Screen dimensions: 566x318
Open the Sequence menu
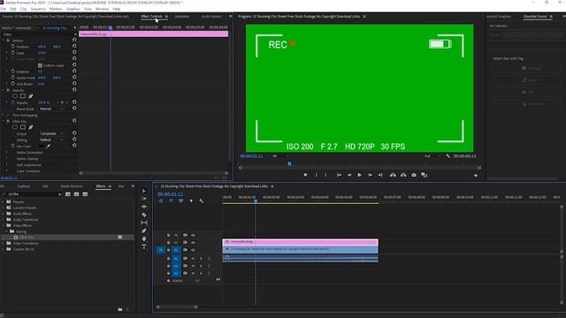click(x=38, y=9)
